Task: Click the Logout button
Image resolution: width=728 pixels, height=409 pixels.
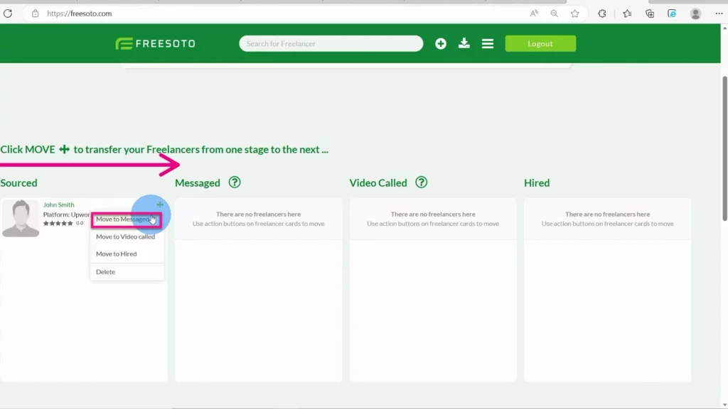Action: (x=540, y=43)
